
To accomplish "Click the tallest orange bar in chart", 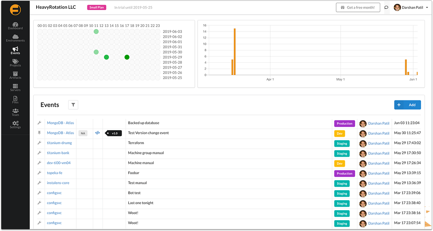I will point(235,52).
